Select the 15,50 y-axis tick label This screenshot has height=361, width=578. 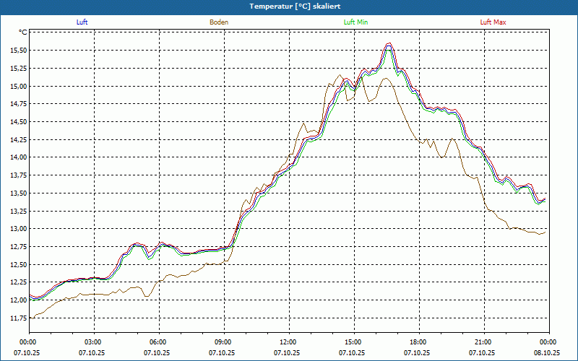point(18,51)
